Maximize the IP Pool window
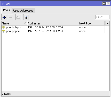 click(x=104, y=4)
